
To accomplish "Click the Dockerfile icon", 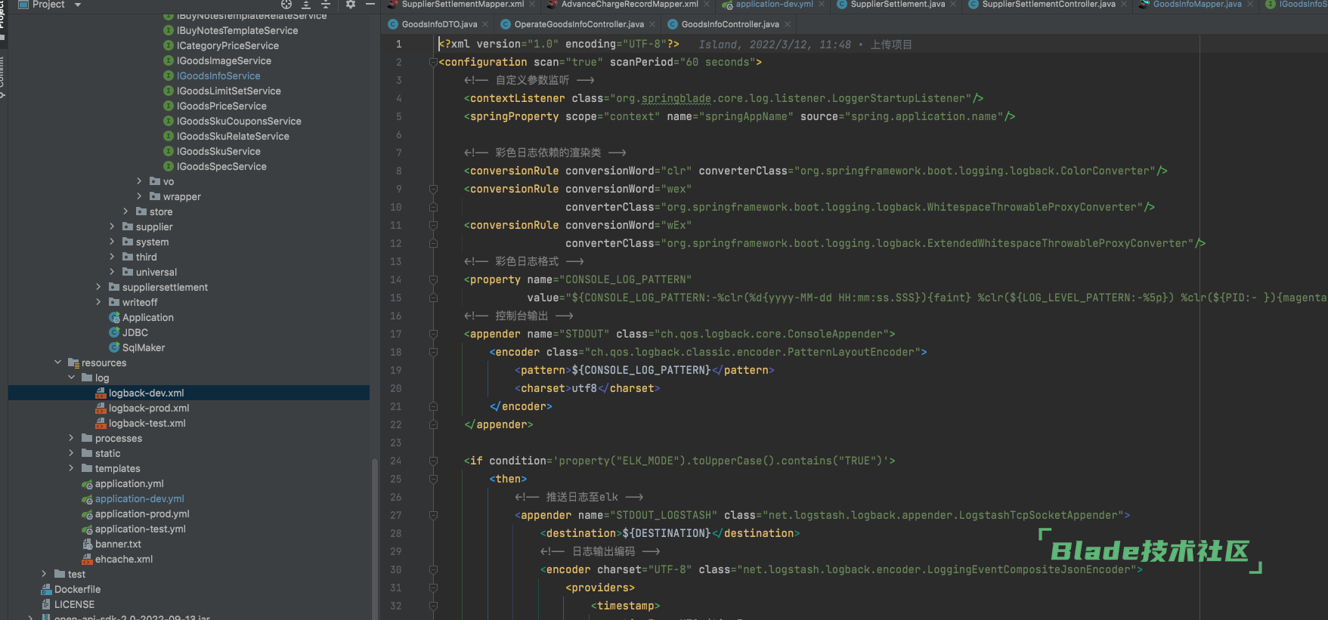I will tap(46, 589).
